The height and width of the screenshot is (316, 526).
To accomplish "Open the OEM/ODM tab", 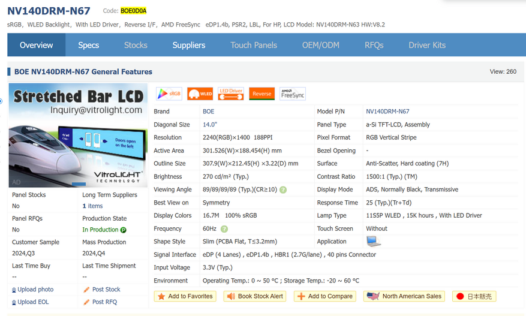I will click(321, 45).
